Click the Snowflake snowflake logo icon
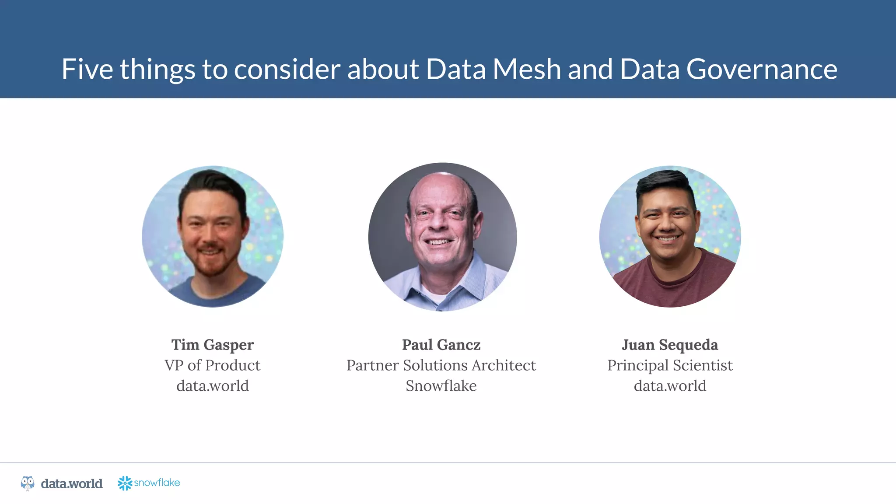Screen dimensions: 896x504 pyautogui.click(x=125, y=483)
